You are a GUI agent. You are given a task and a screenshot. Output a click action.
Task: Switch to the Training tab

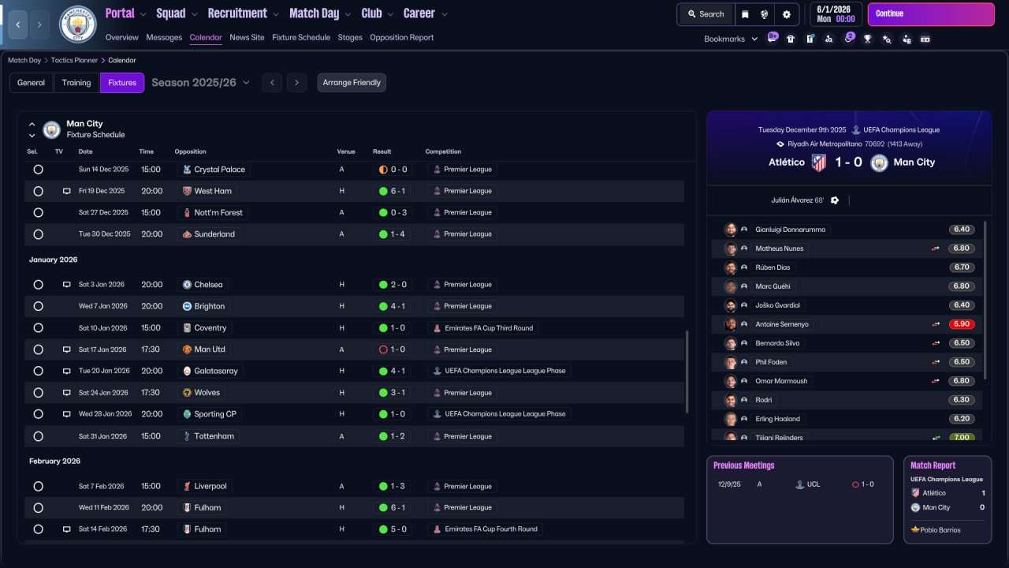pos(76,83)
